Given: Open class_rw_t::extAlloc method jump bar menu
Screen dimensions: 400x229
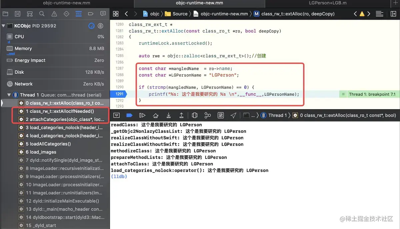Looking at the screenshot, I should (x=294, y=14).
